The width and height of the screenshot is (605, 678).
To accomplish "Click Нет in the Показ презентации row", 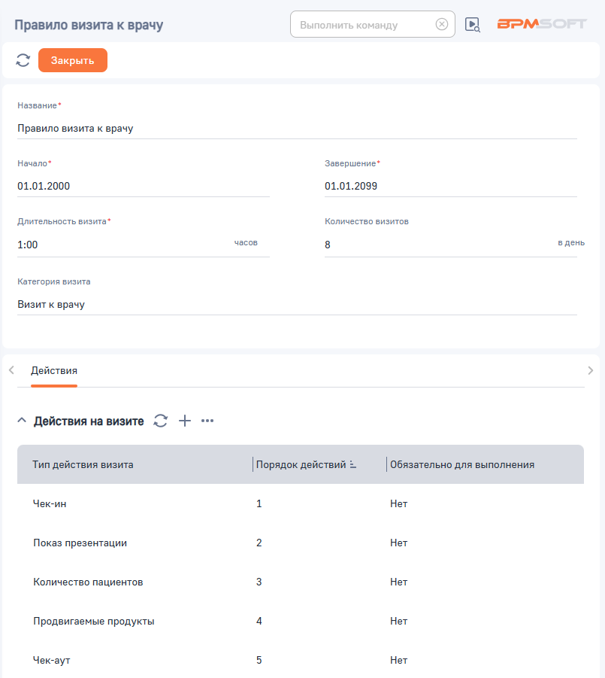I will 398,543.
